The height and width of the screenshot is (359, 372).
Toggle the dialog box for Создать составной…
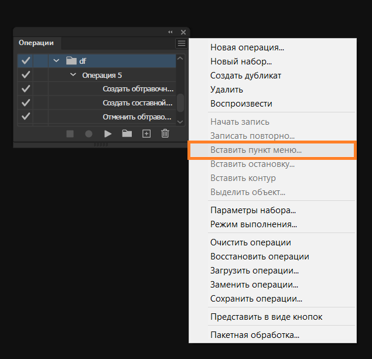pos(40,102)
